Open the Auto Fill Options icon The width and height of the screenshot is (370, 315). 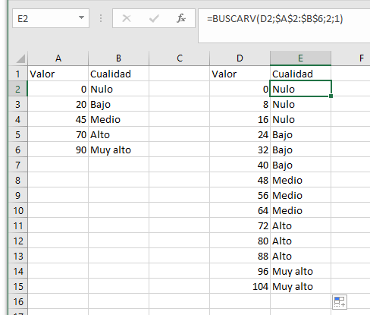click(340, 302)
